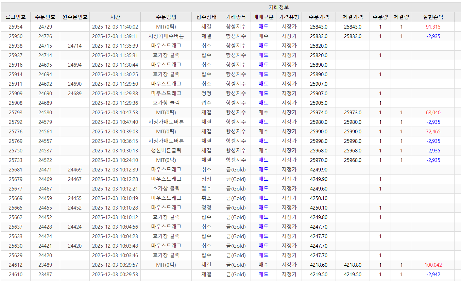Click realized profit value 91,315
This screenshot has width=461, height=281.
pyautogui.click(x=433, y=27)
